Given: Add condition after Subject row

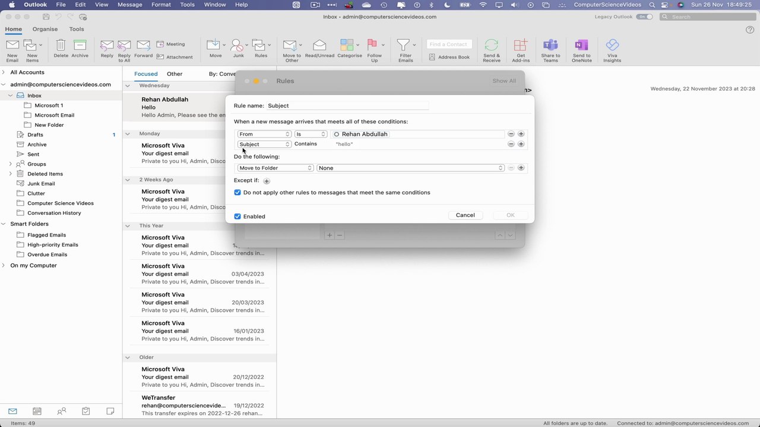Looking at the screenshot, I should click(521, 144).
